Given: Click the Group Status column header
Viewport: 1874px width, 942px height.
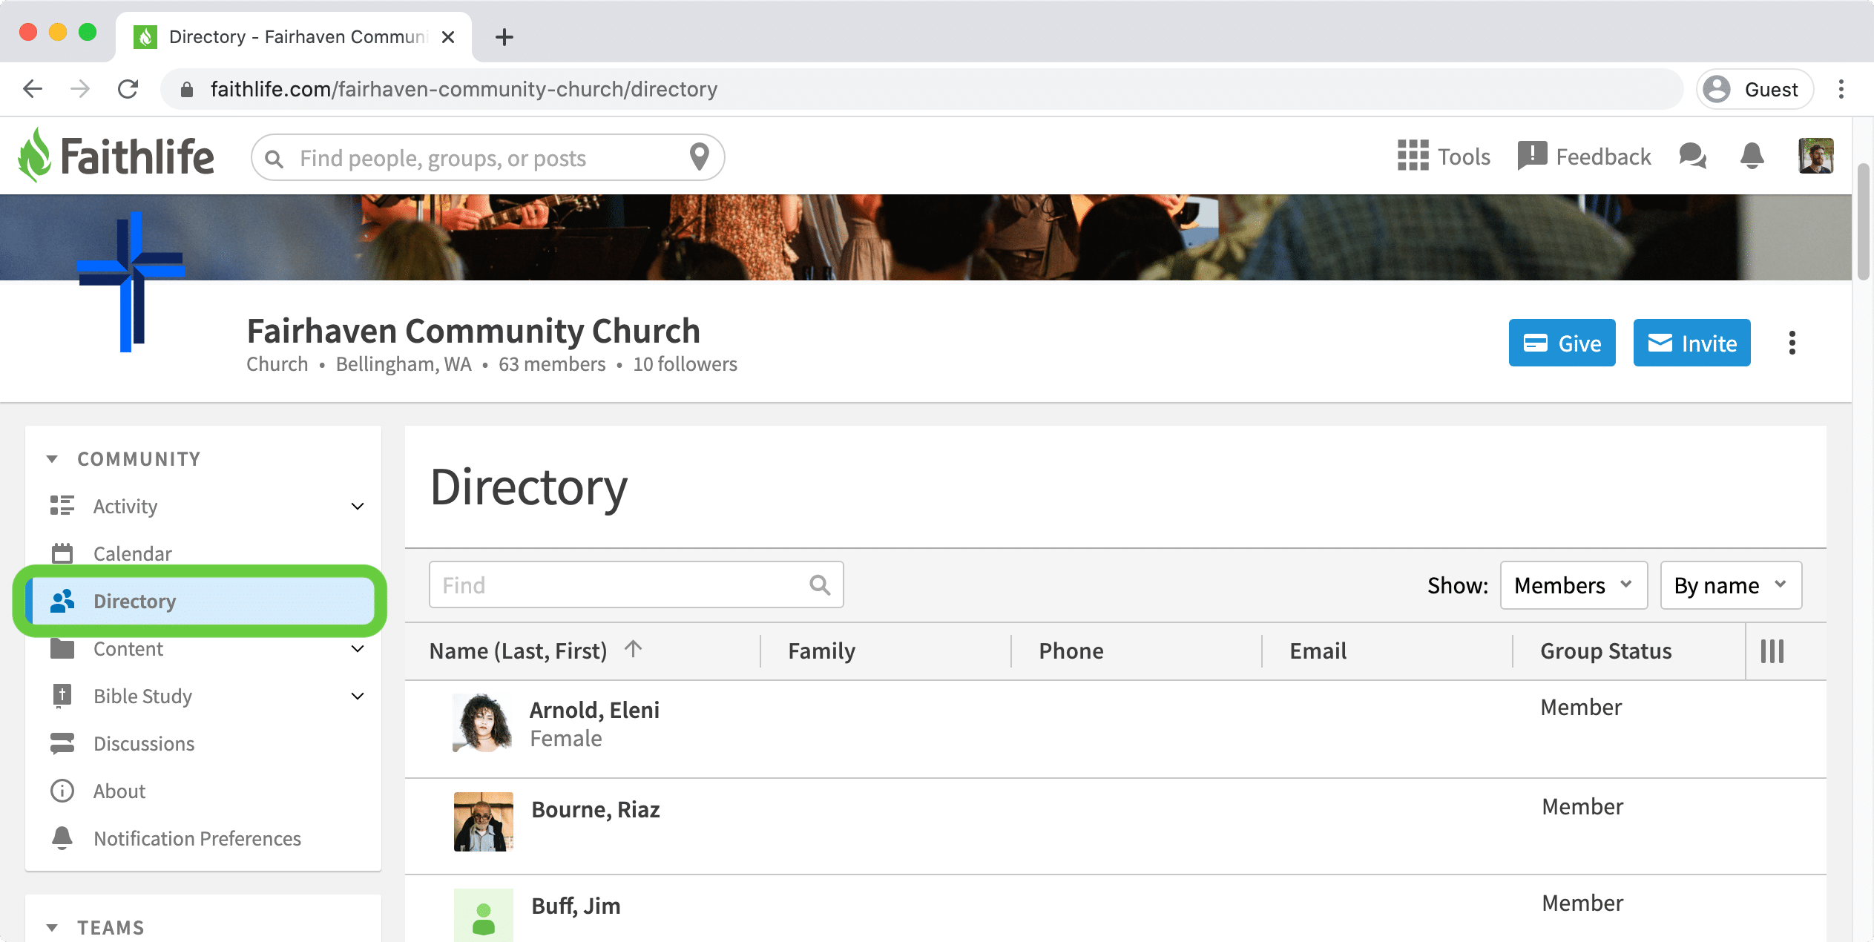Looking at the screenshot, I should [1605, 650].
